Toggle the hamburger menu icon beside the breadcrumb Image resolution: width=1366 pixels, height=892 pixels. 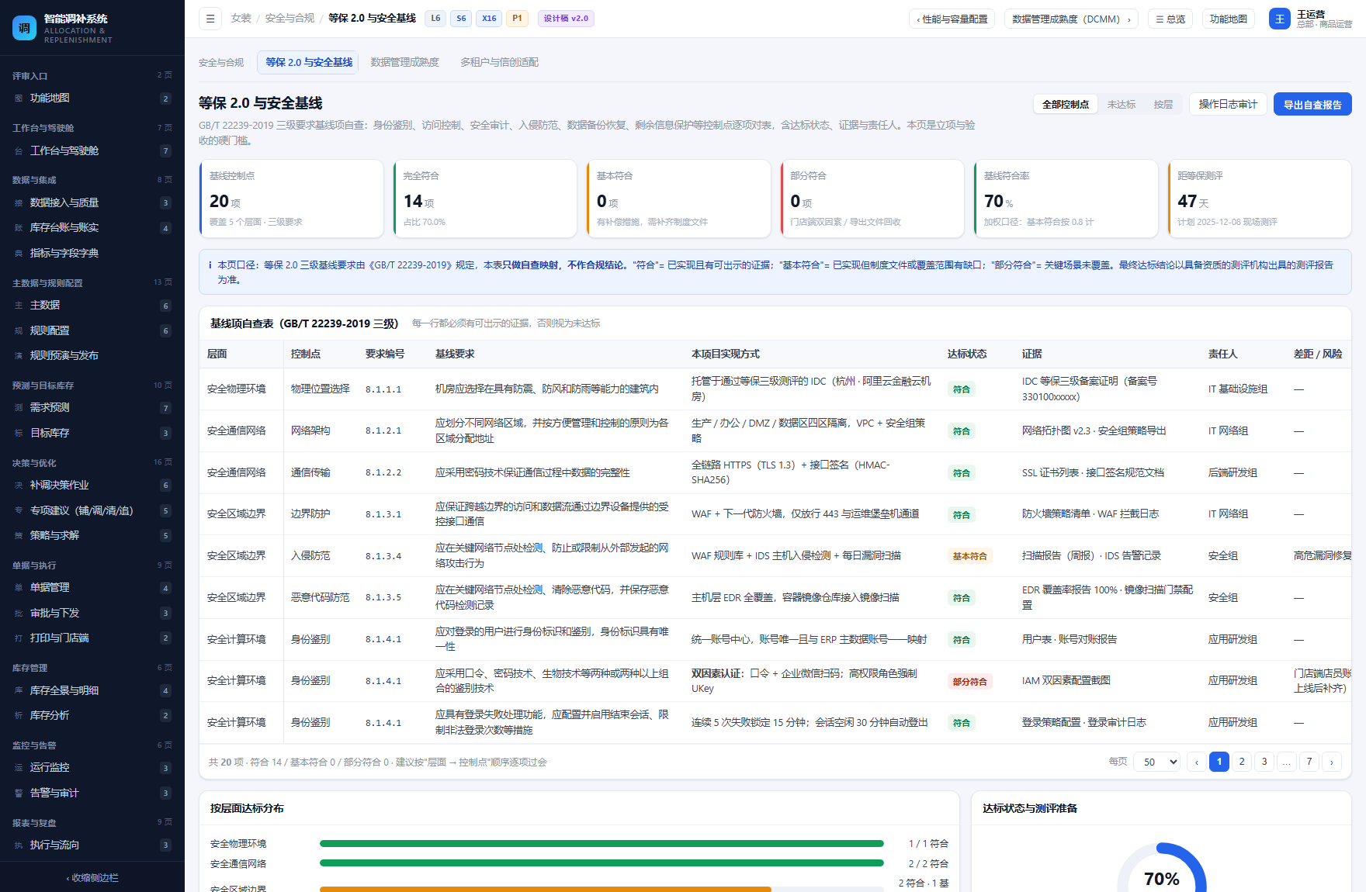click(210, 19)
